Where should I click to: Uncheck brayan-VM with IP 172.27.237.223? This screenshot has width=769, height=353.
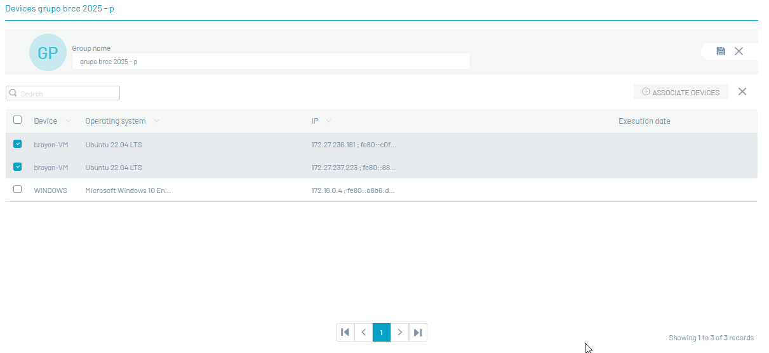click(18, 167)
